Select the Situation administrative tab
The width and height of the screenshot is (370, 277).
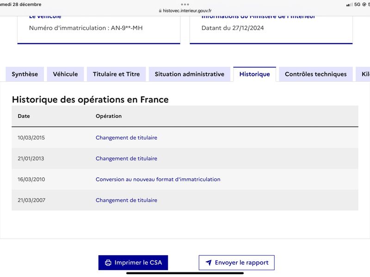coord(190,74)
